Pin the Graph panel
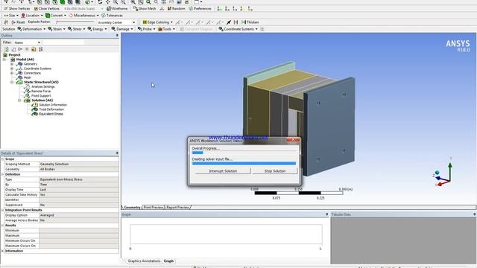This screenshot has height=268, width=477. [x=327, y=214]
